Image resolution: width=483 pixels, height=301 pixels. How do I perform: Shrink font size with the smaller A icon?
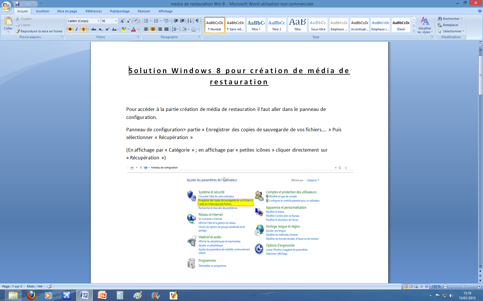click(x=129, y=21)
